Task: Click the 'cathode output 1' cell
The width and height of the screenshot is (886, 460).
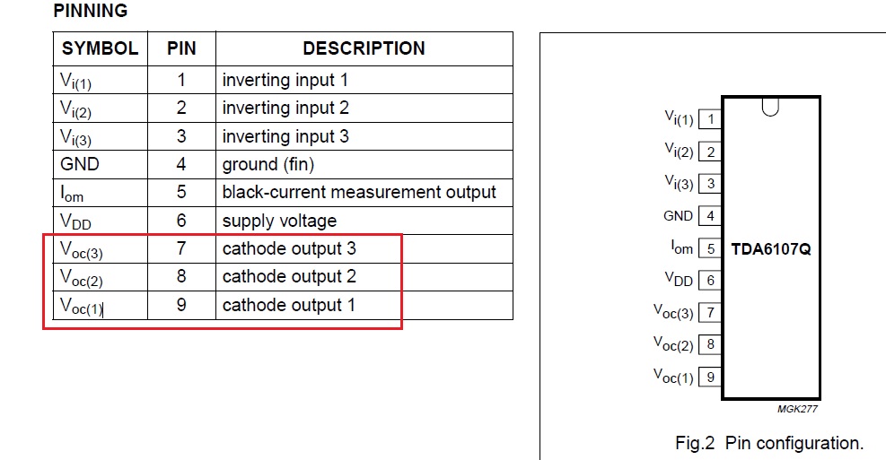Action: 289,305
